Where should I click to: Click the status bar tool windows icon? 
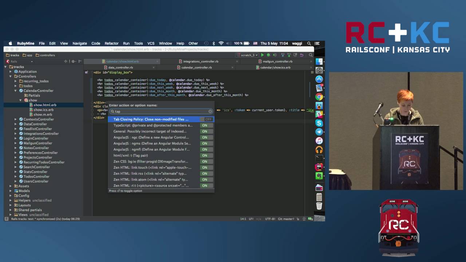pos(6,219)
